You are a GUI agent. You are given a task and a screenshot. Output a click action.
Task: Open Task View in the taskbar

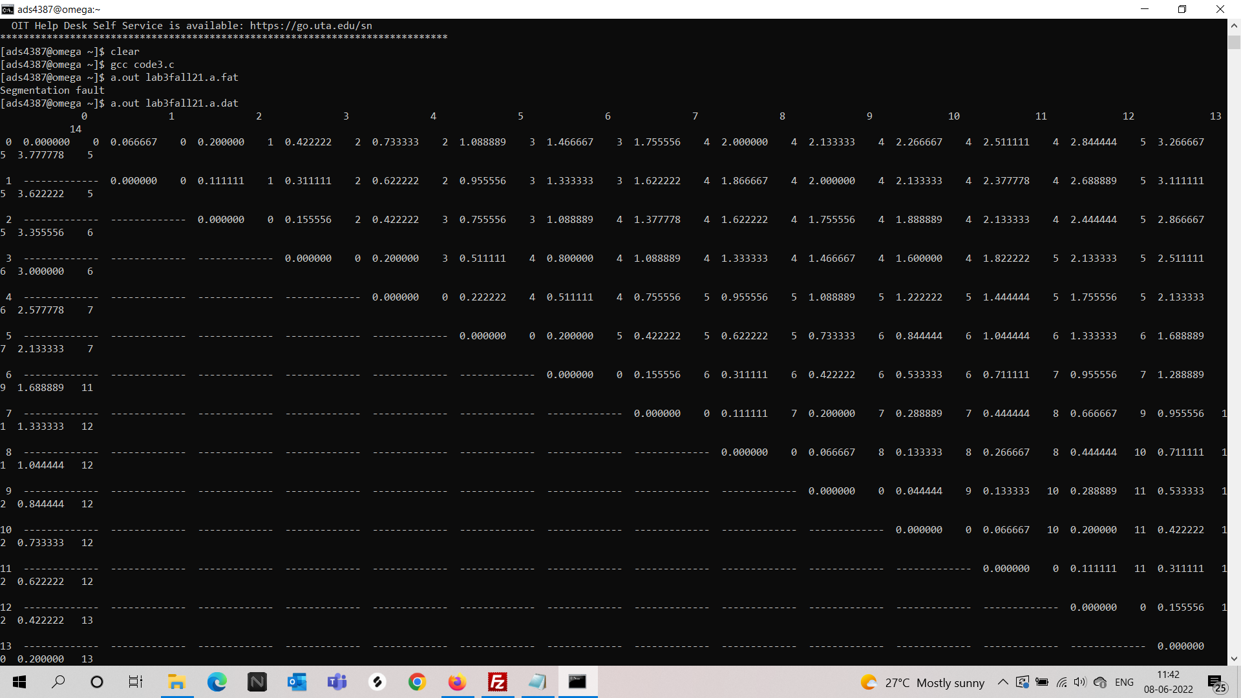click(x=136, y=682)
